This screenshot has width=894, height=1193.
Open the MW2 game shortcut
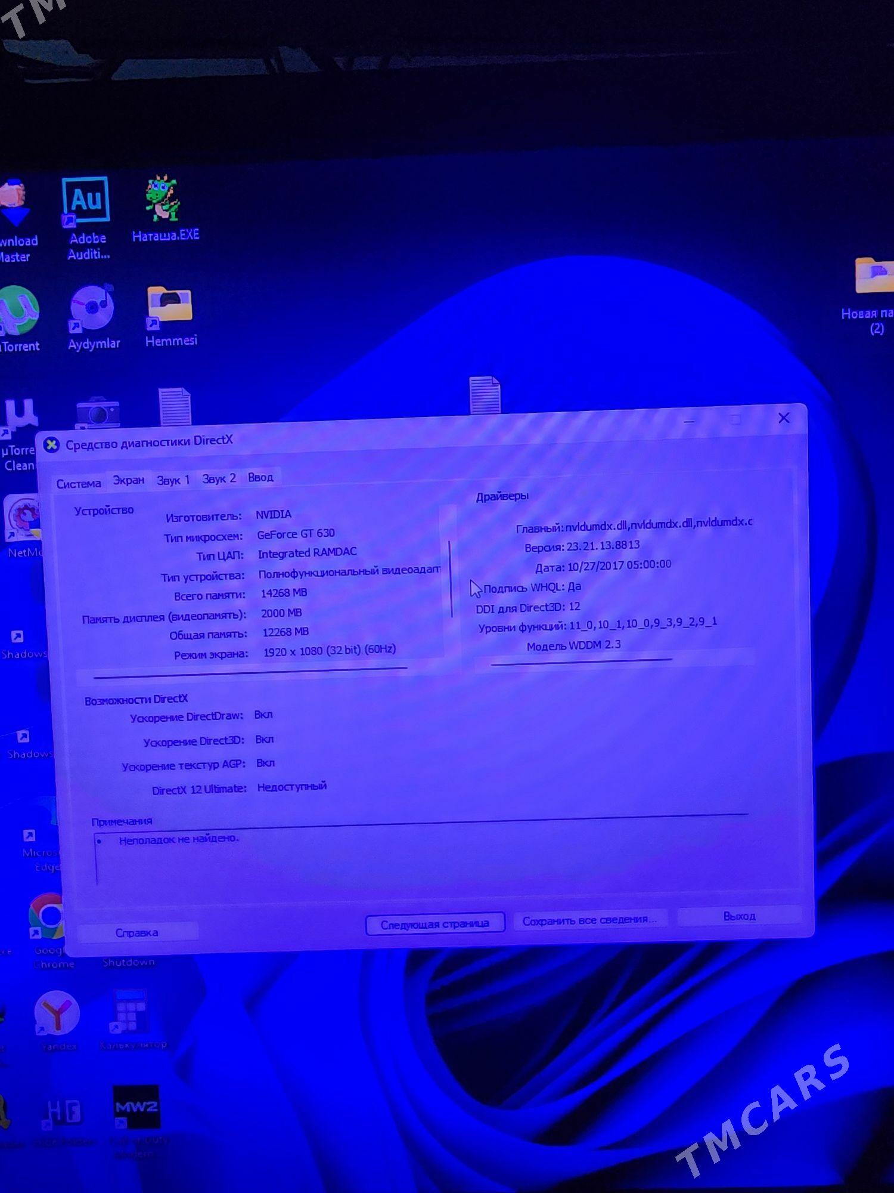(x=136, y=1108)
